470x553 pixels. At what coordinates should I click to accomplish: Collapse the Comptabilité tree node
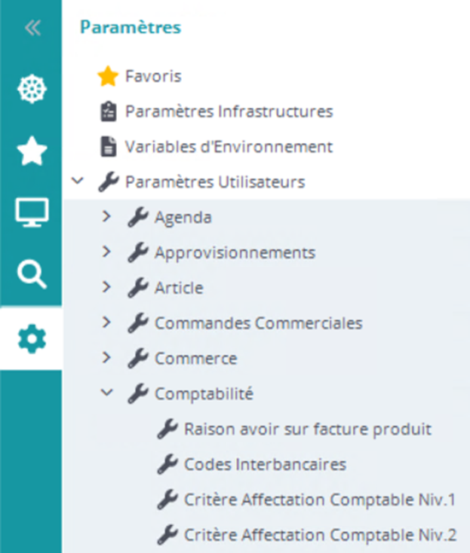[106, 393]
